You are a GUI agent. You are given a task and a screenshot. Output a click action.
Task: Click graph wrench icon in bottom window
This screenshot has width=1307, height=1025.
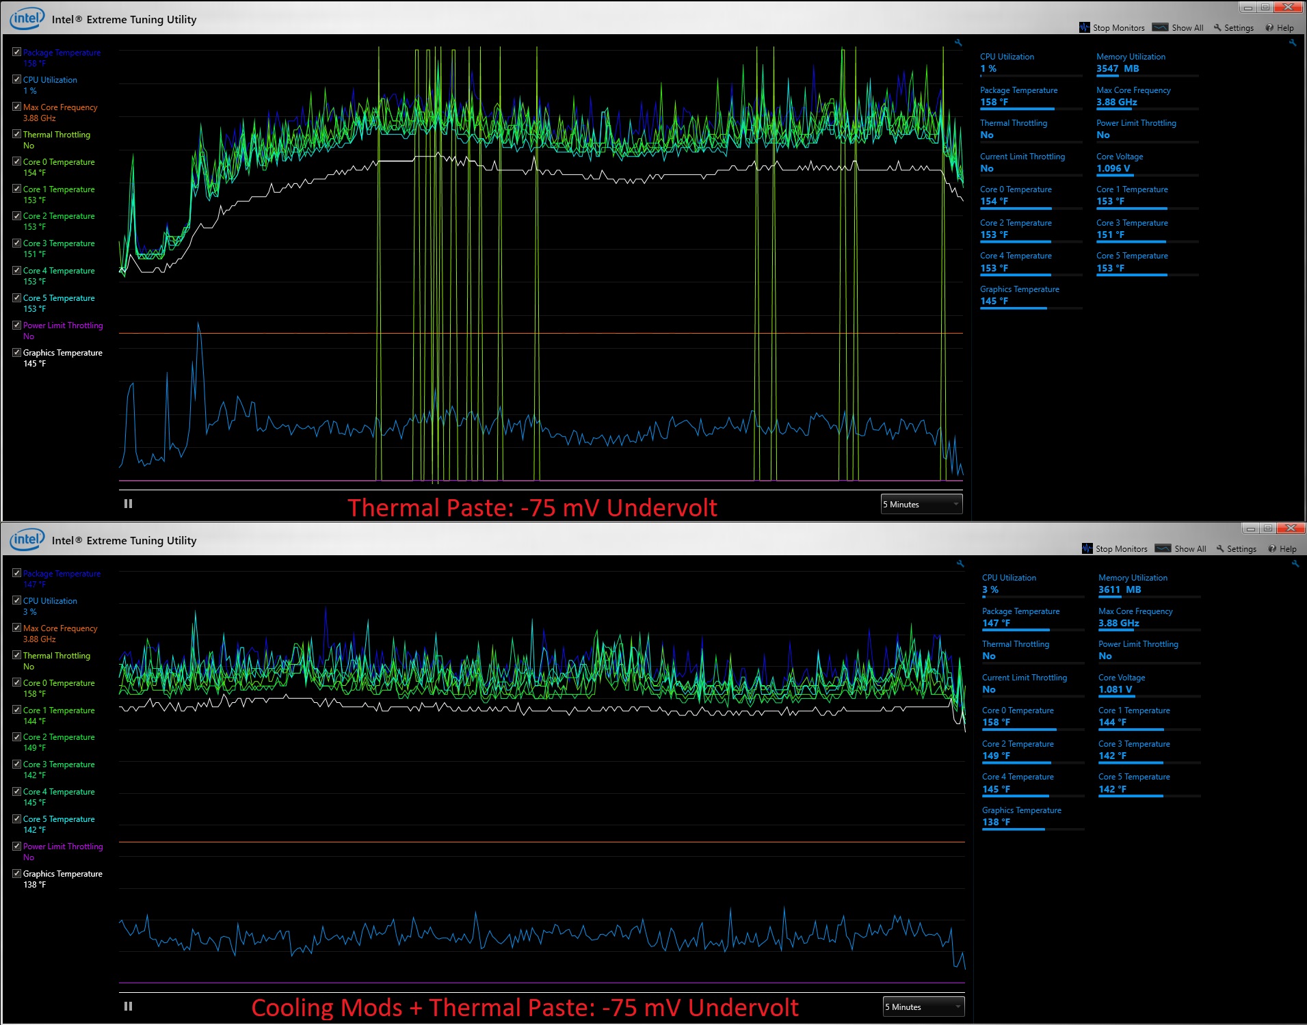pyautogui.click(x=960, y=563)
